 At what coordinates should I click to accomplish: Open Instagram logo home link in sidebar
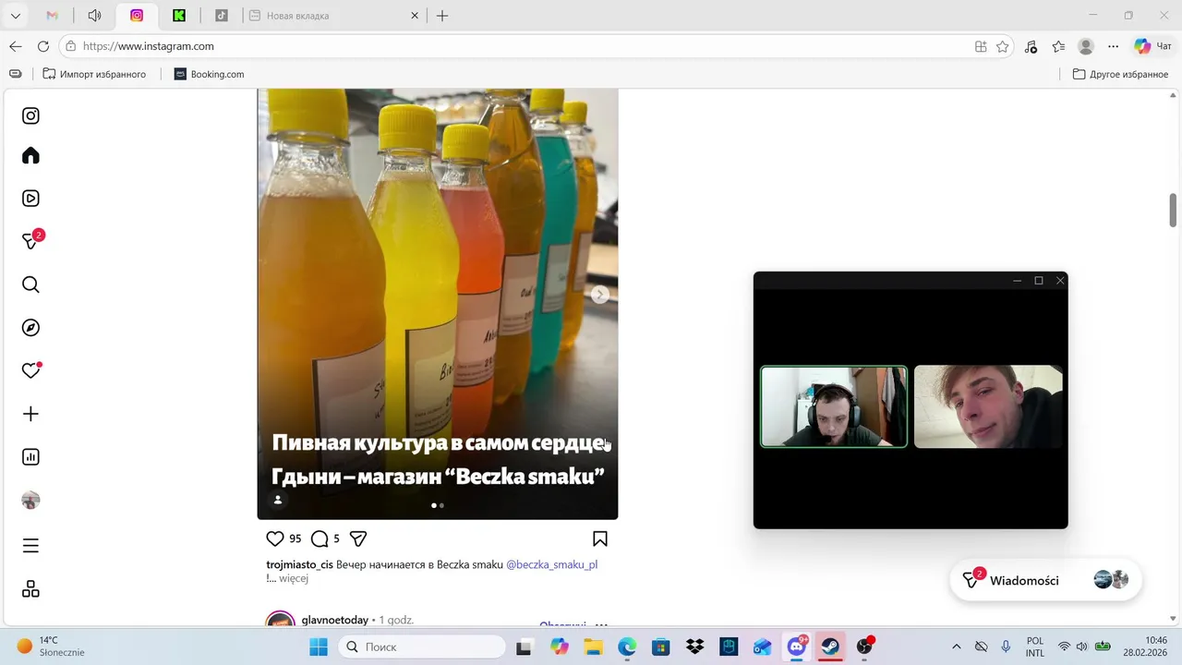point(30,115)
